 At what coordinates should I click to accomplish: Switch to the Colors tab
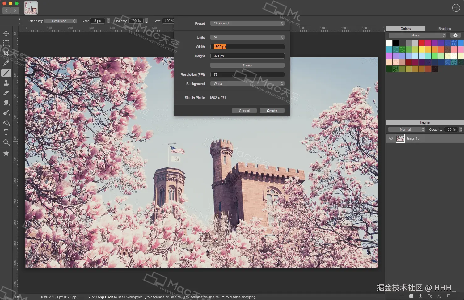(x=405, y=29)
